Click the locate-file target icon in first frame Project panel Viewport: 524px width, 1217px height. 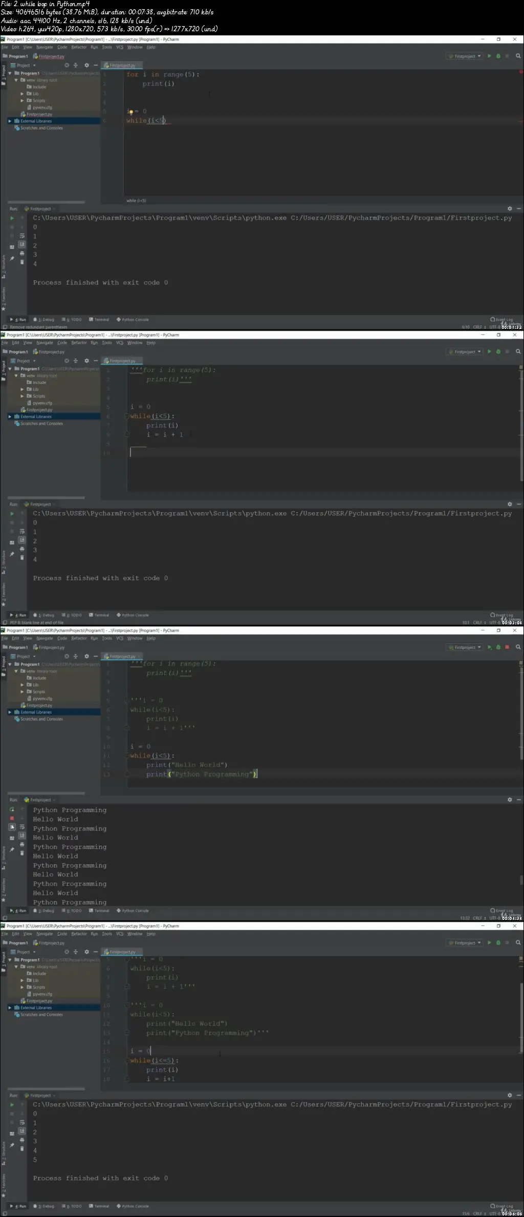(x=67, y=66)
